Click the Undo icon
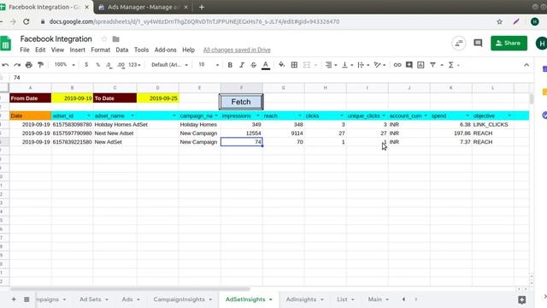This screenshot has width=547, height=308. tap(5, 65)
